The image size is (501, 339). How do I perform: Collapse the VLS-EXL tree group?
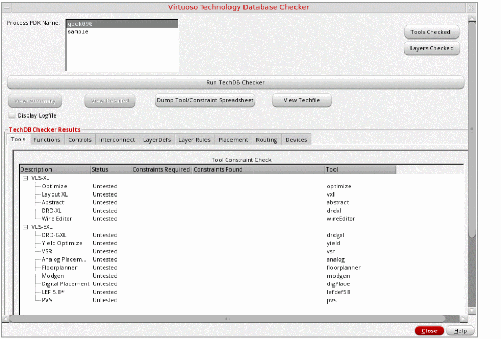25,227
